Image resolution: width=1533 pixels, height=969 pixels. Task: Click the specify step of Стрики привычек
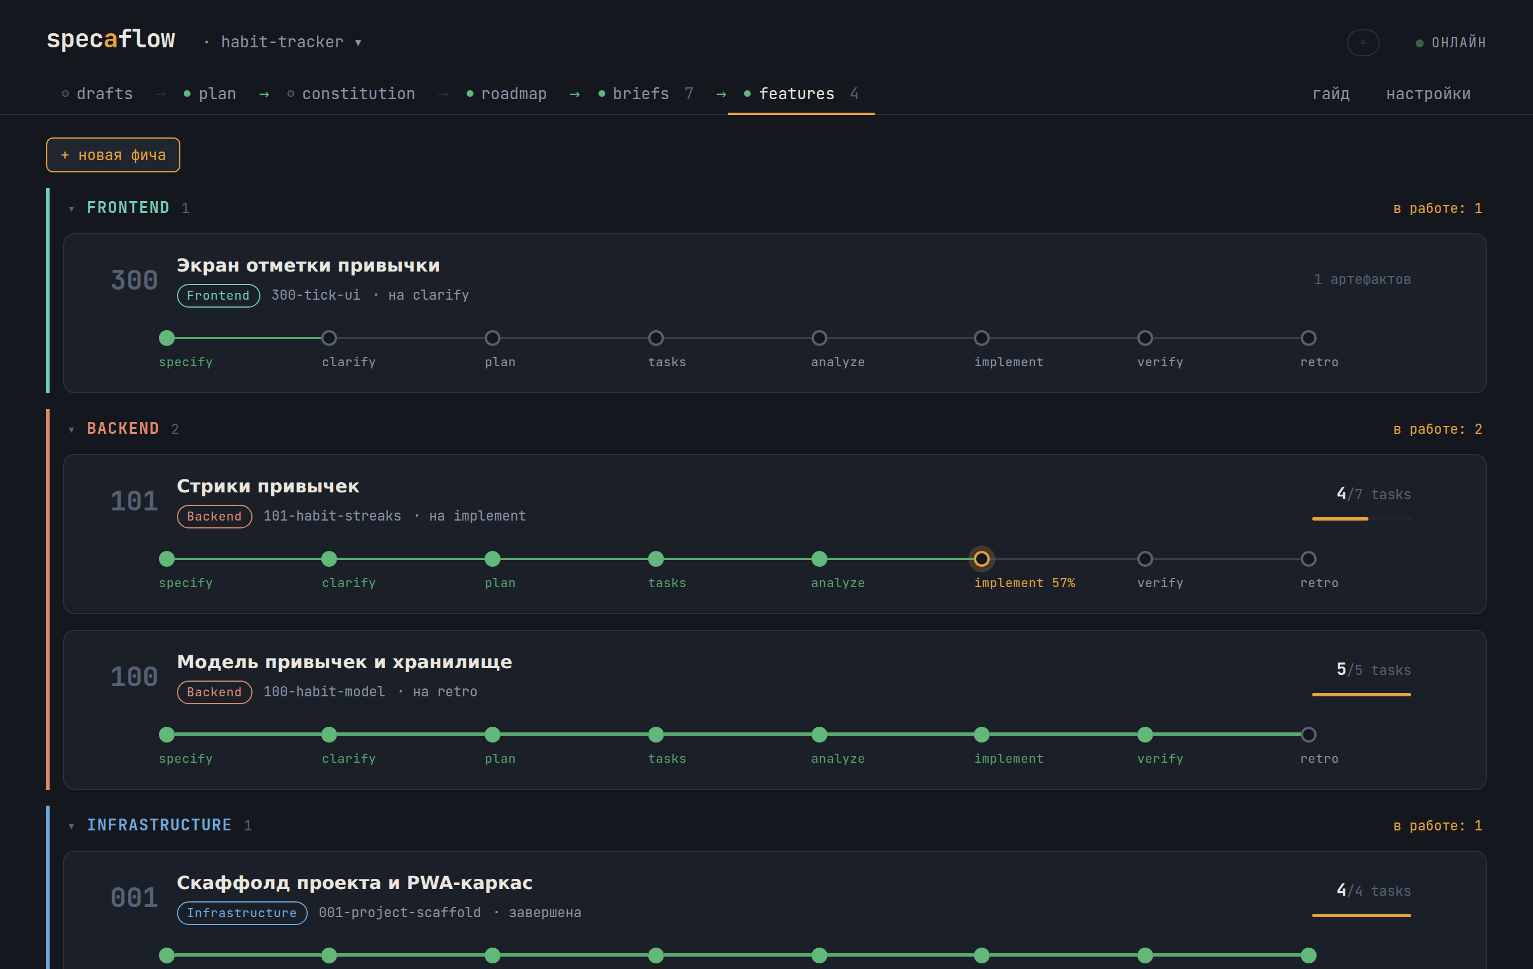(x=167, y=559)
